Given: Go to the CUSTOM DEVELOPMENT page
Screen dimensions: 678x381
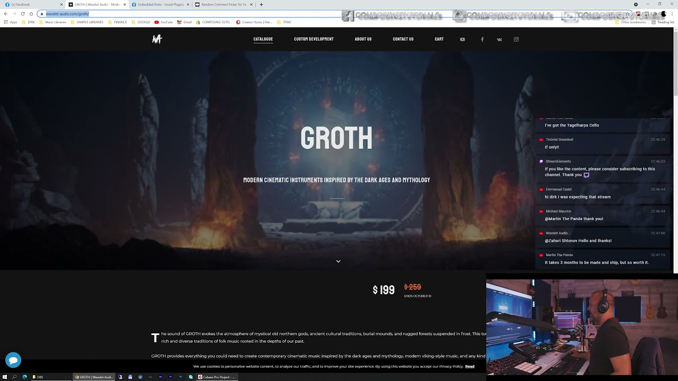Looking at the screenshot, I should pyautogui.click(x=314, y=39).
